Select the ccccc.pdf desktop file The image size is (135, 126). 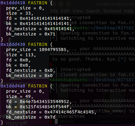pyautogui.click(x=17, y=123)
